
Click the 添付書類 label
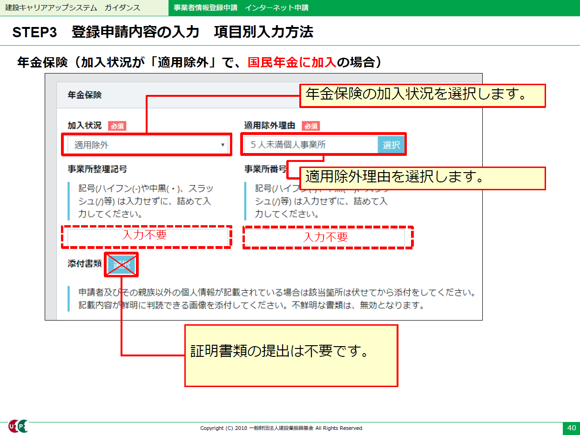pyautogui.click(x=84, y=264)
